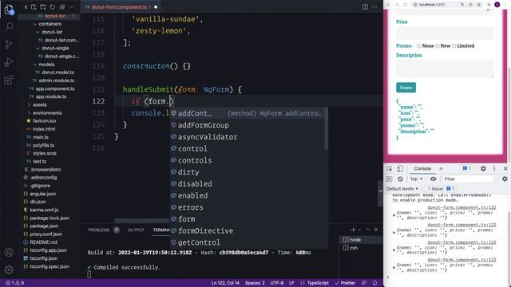Open the console settings gear
The image size is (511, 287).
coord(505,179)
